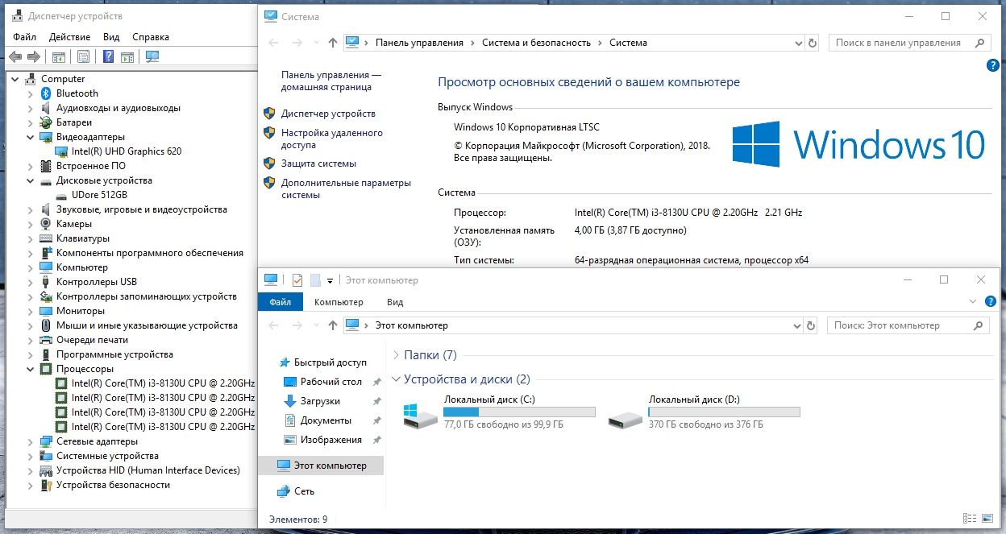Expand the Сетевые адаптеры node
This screenshot has height=534, width=1006.
[30, 441]
